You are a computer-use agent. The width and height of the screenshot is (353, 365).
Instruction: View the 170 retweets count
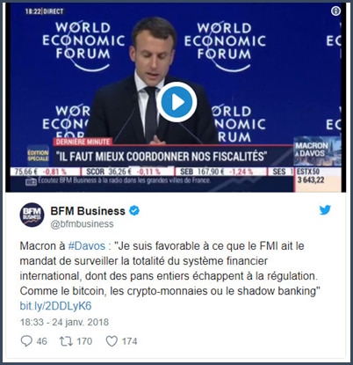(x=84, y=341)
